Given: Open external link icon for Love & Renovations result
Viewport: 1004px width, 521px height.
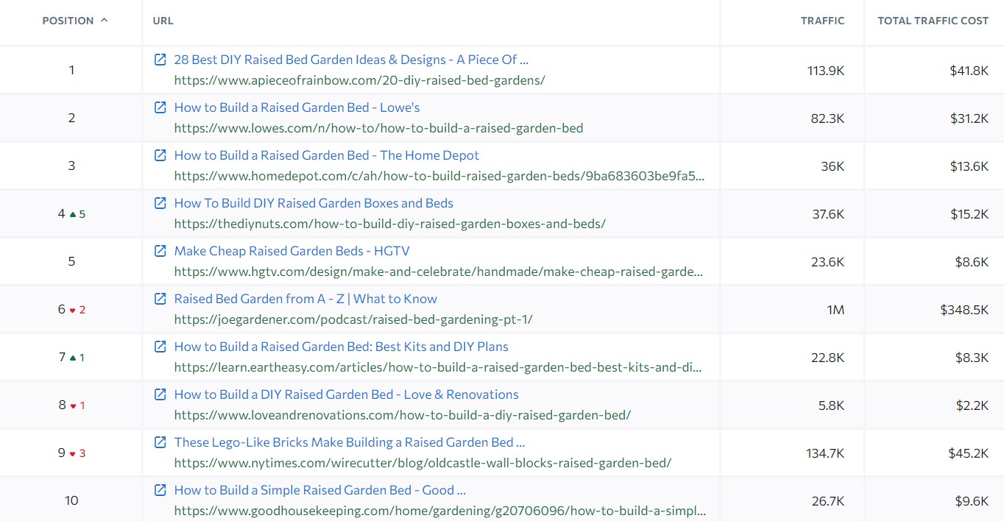Looking at the screenshot, I should (x=160, y=394).
